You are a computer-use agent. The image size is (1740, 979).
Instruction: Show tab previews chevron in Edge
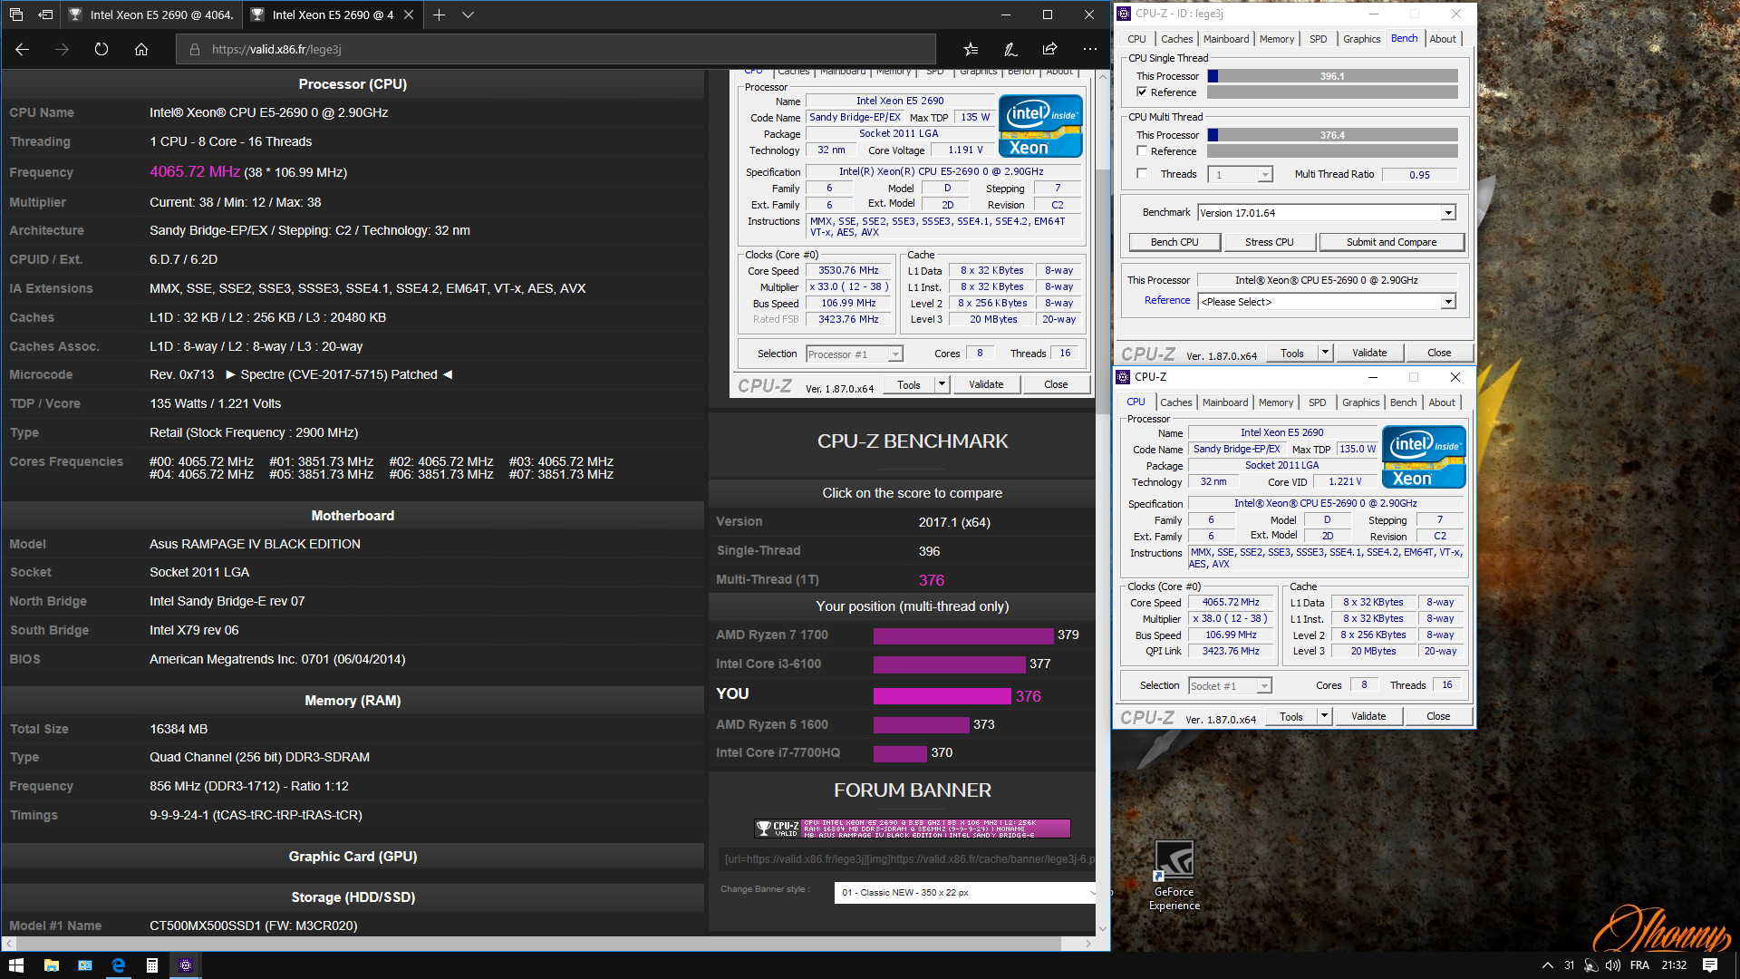468,15
